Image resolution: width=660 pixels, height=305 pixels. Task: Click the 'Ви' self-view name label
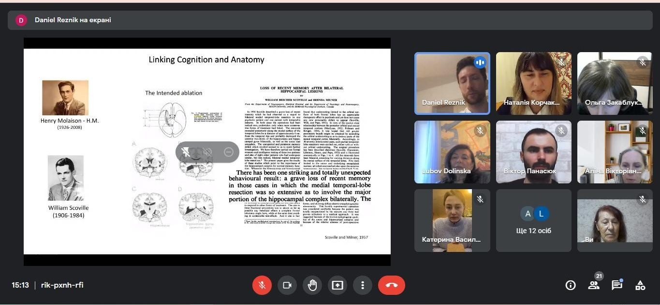click(589, 240)
